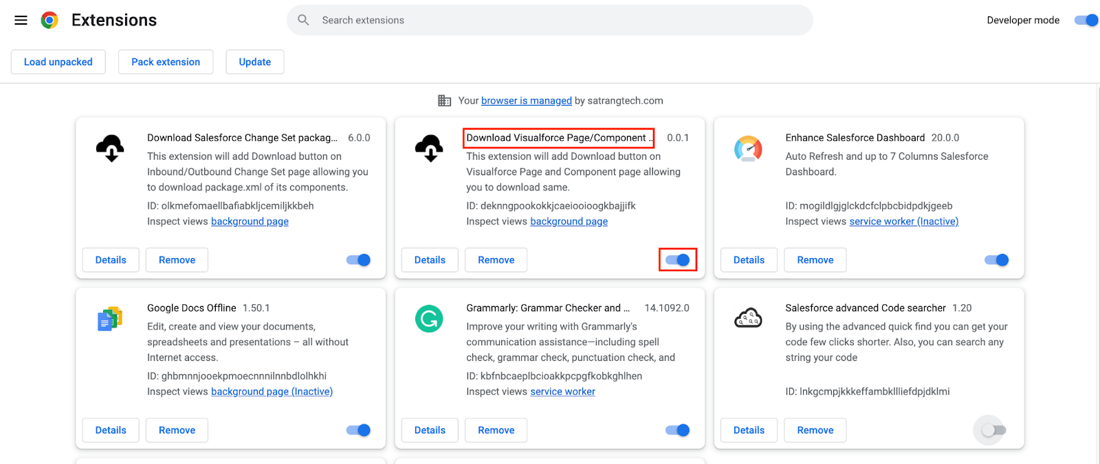Click version number 1.50.1
The image size is (1100, 464).
[256, 308]
